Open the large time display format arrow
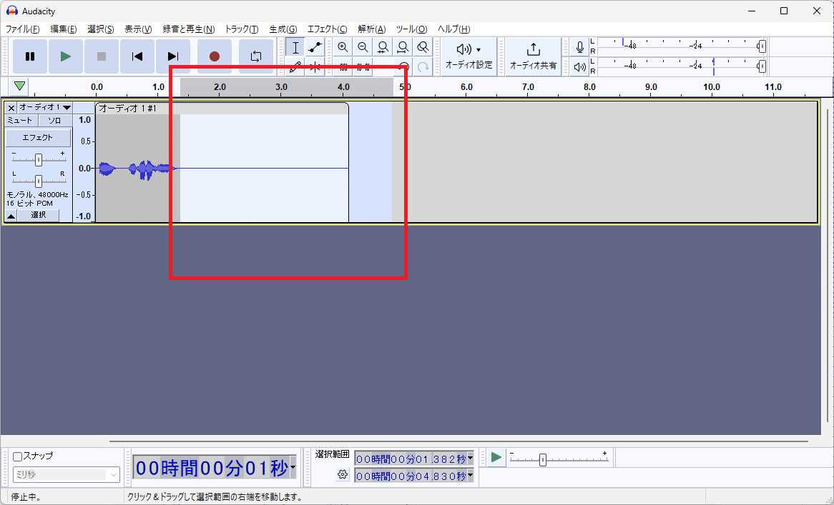This screenshot has width=834, height=505. [293, 468]
